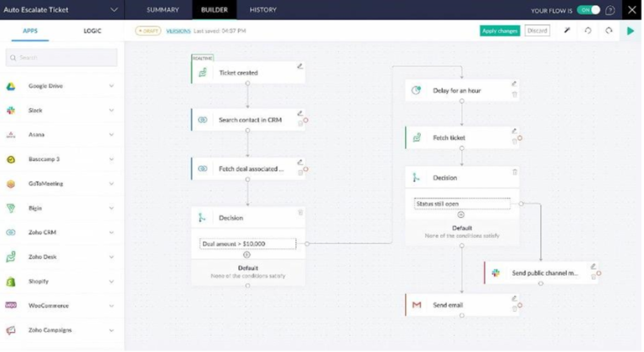Screen dimensions: 644x352
Task: Delete the Send public channel message step
Action: pos(594,277)
